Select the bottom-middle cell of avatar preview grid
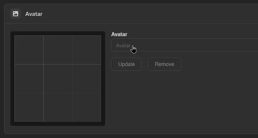Screen dimensions: 258x138 point(58,107)
